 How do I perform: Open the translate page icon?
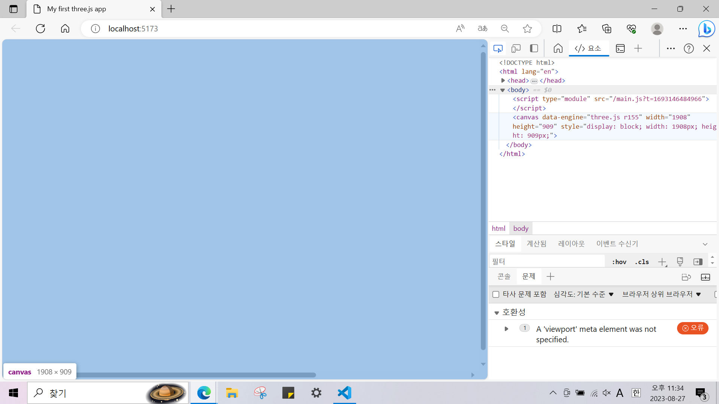tap(483, 28)
